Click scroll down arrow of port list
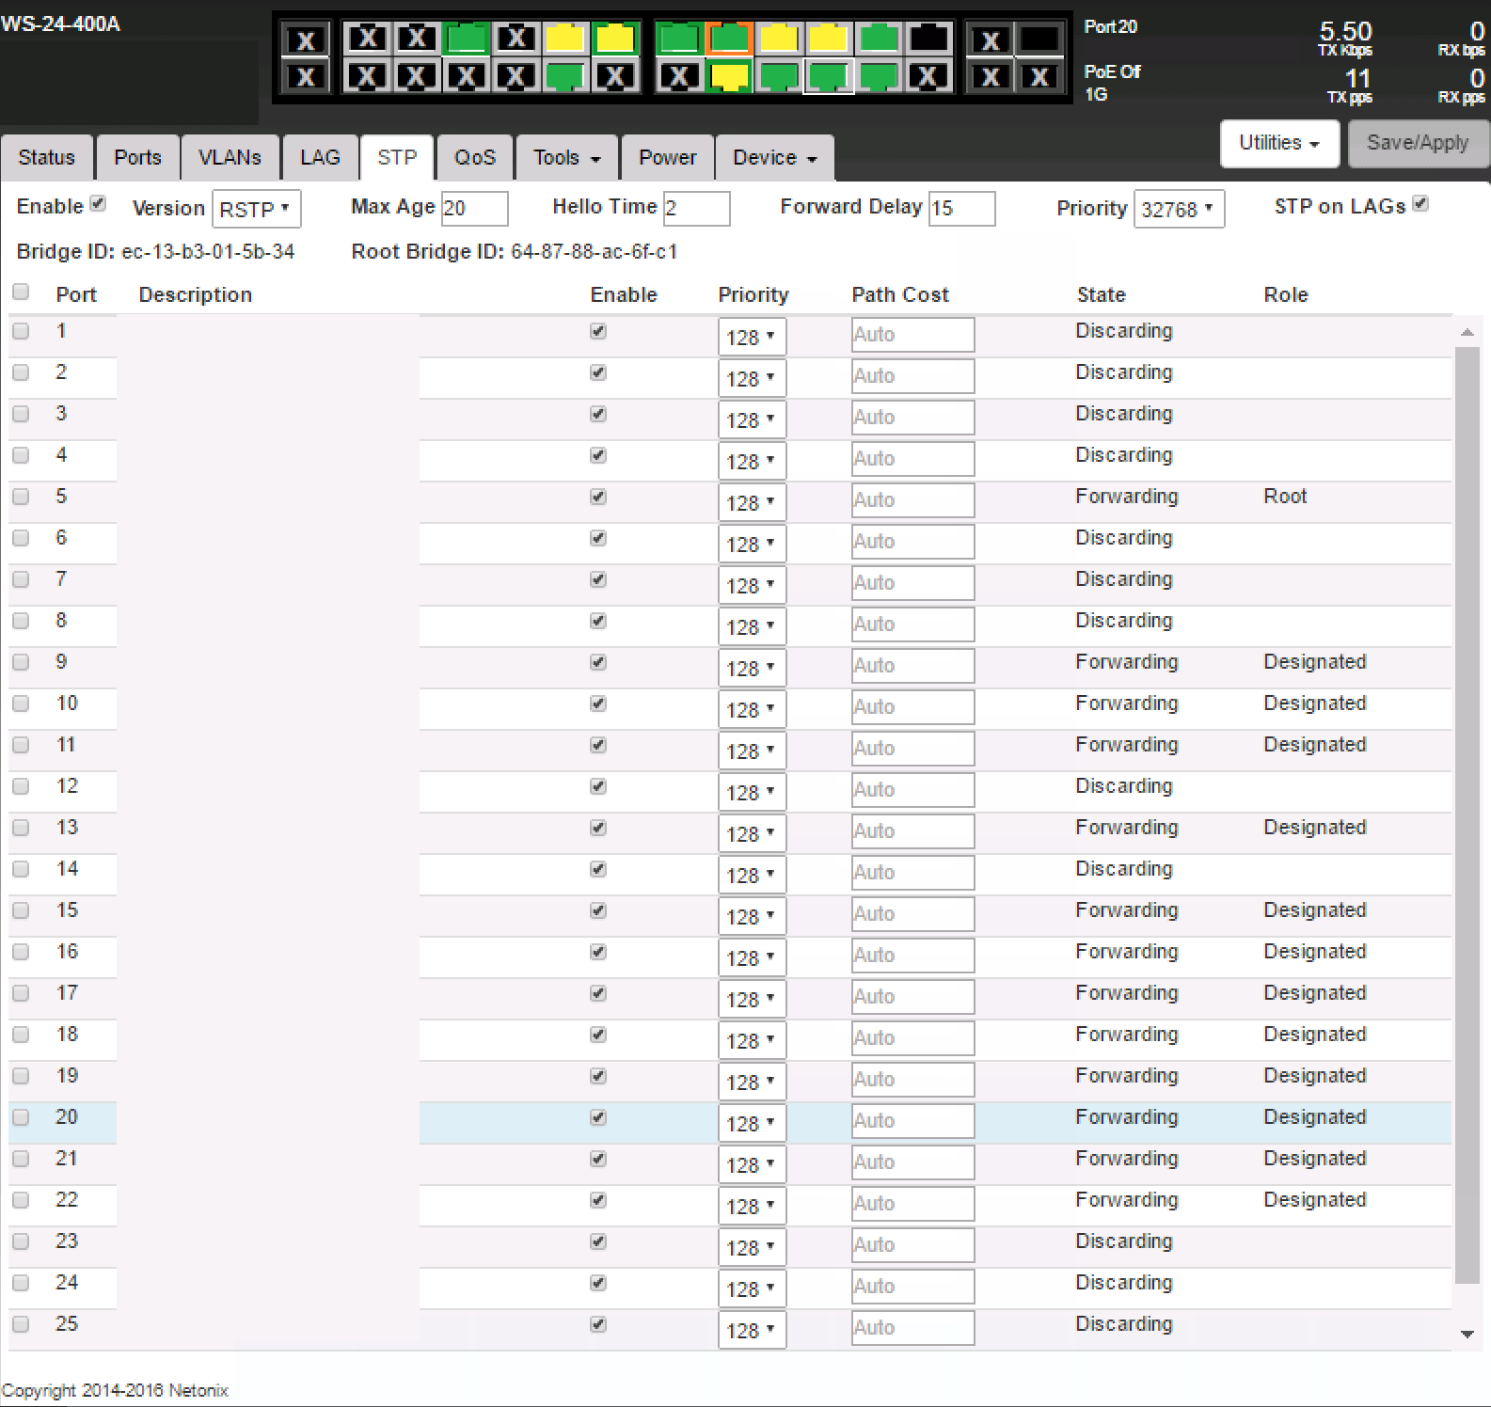 [x=1467, y=1334]
